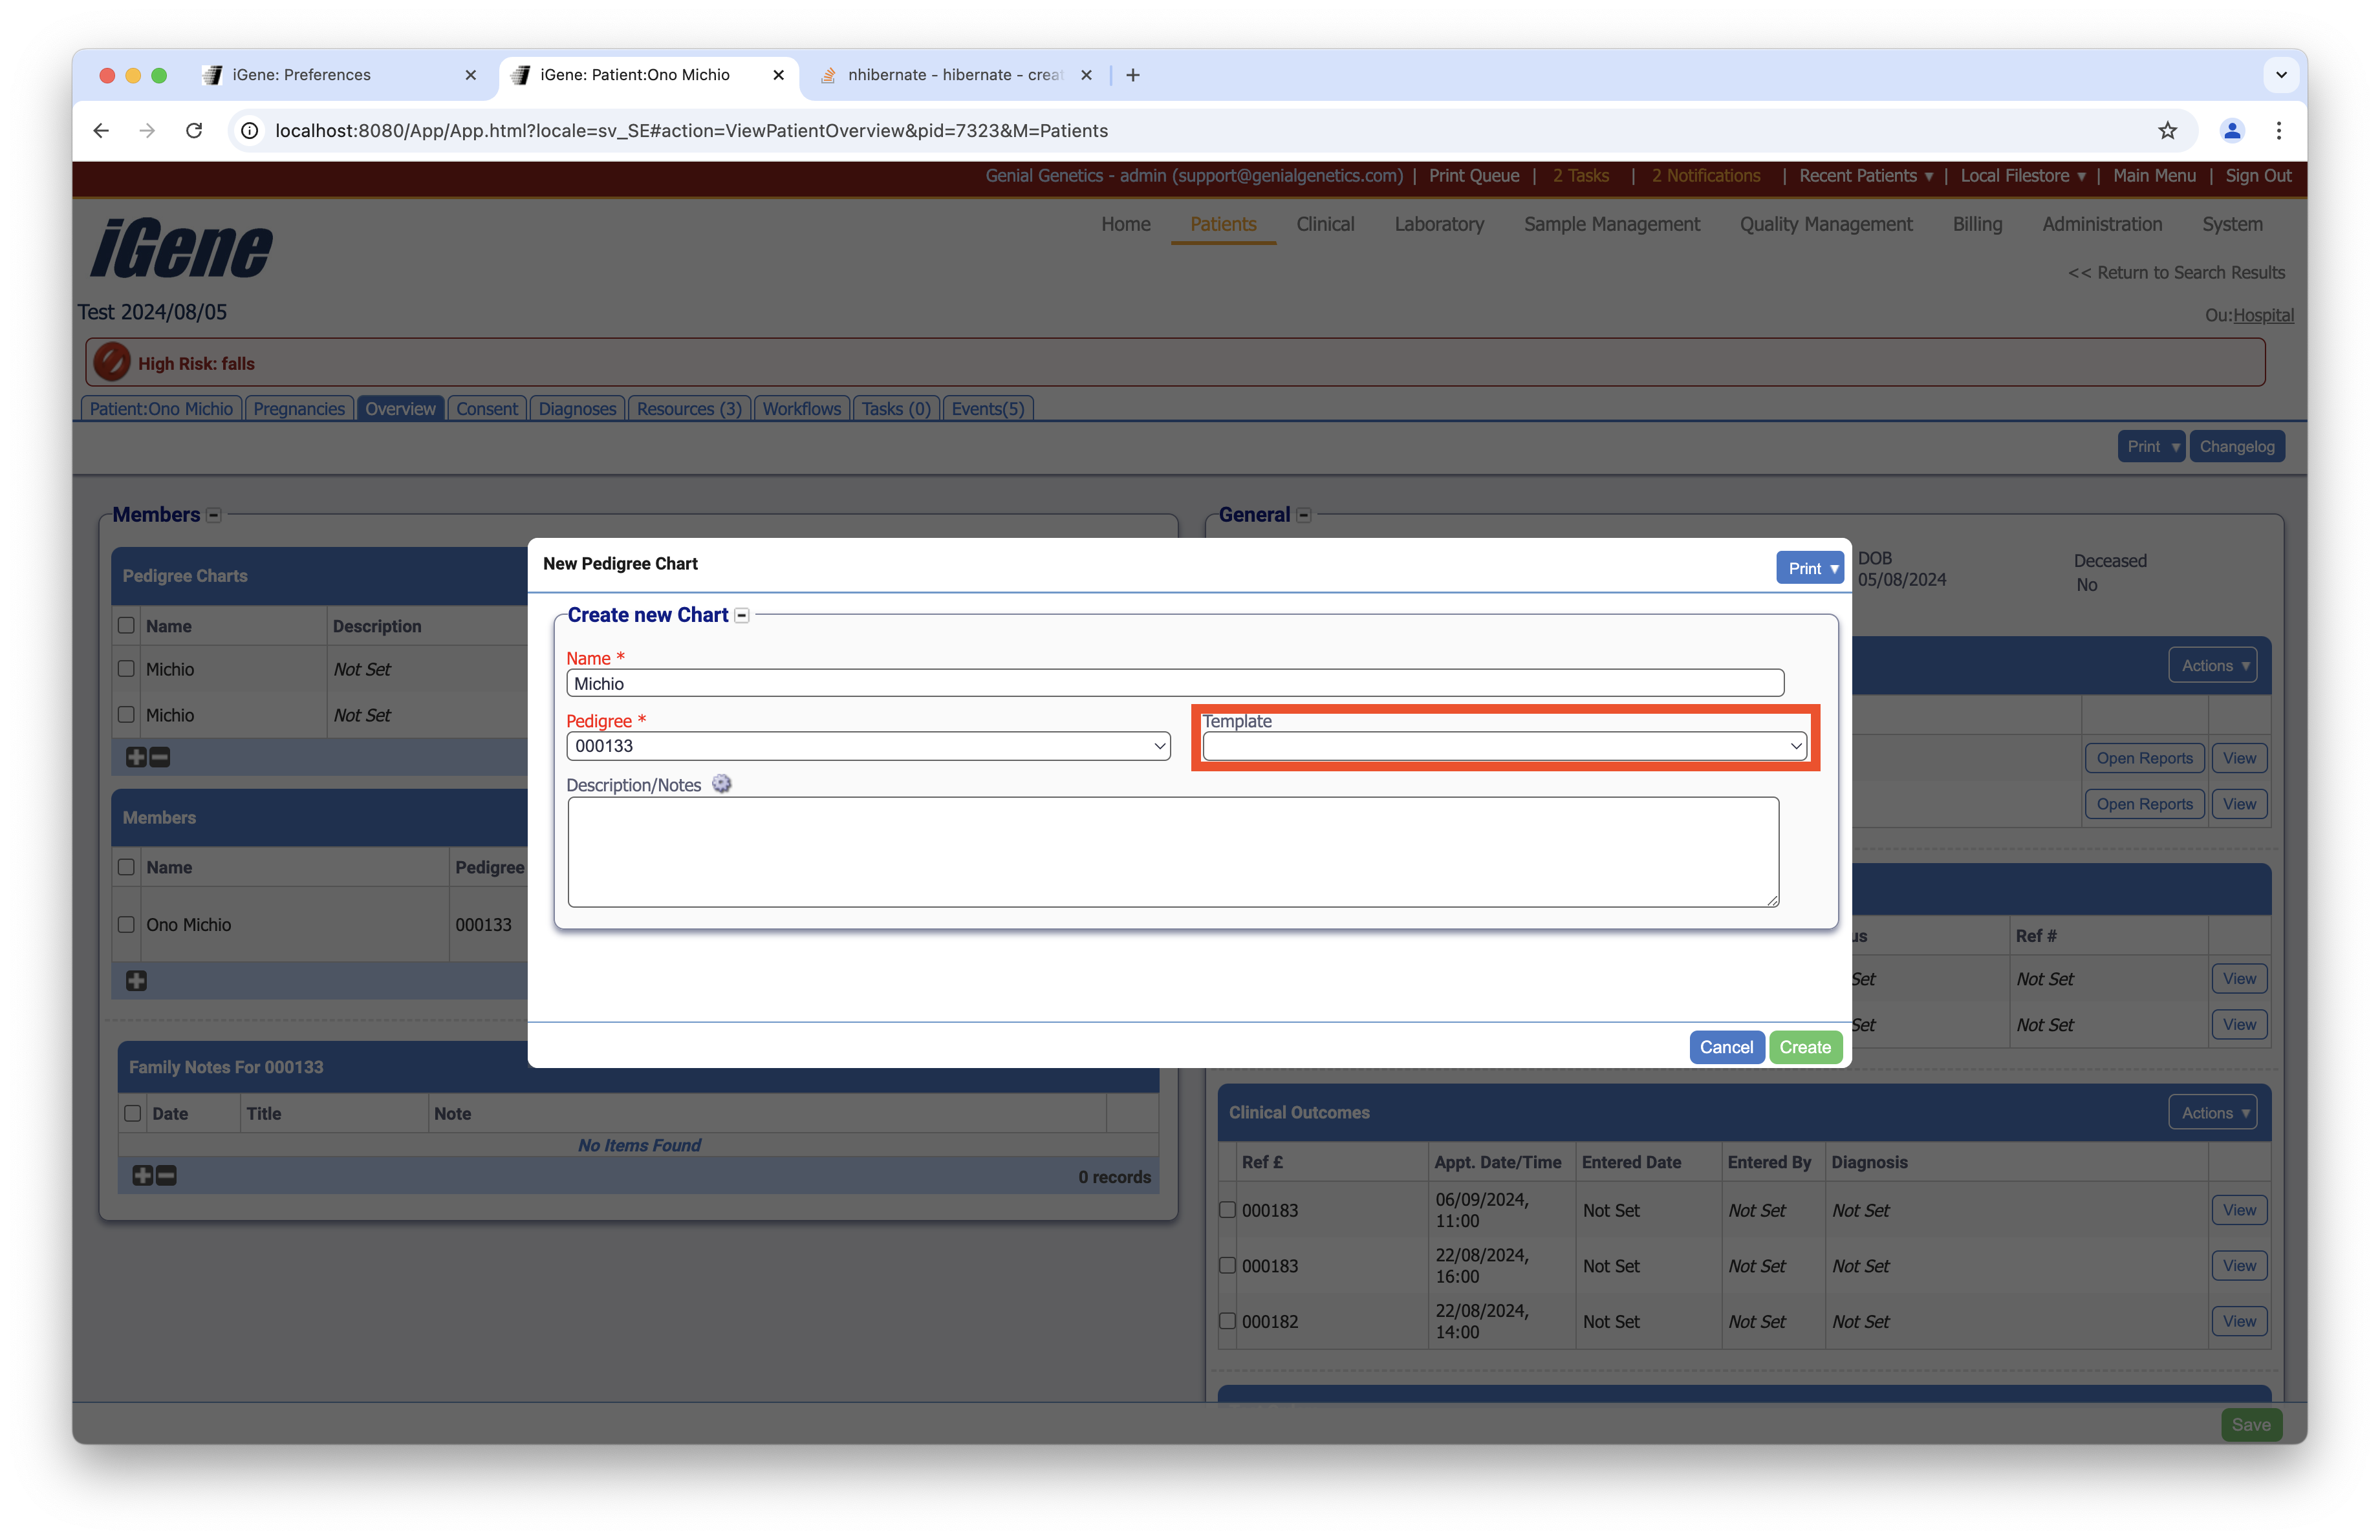This screenshot has height=1540, width=2380.
Task: Click into the Description/Notes text area
Action: point(1172,851)
